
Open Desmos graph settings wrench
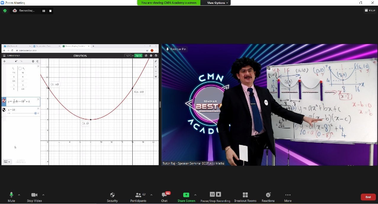tap(156, 61)
